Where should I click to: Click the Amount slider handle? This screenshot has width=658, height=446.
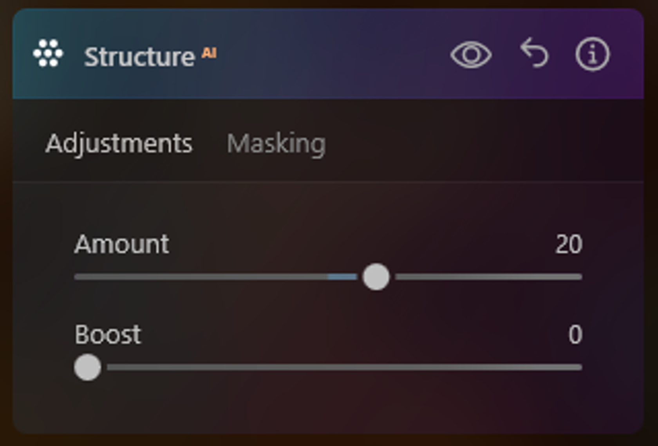[376, 277]
